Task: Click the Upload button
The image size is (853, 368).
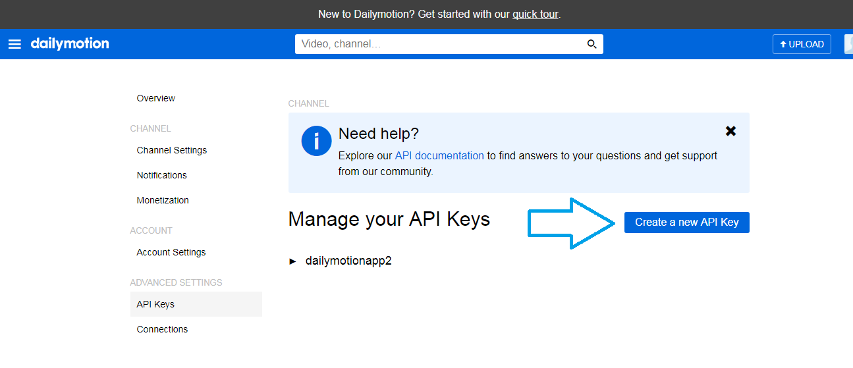Action: (x=802, y=44)
